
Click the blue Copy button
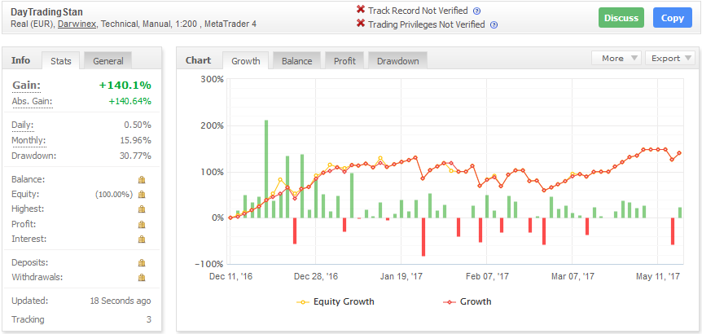click(673, 18)
